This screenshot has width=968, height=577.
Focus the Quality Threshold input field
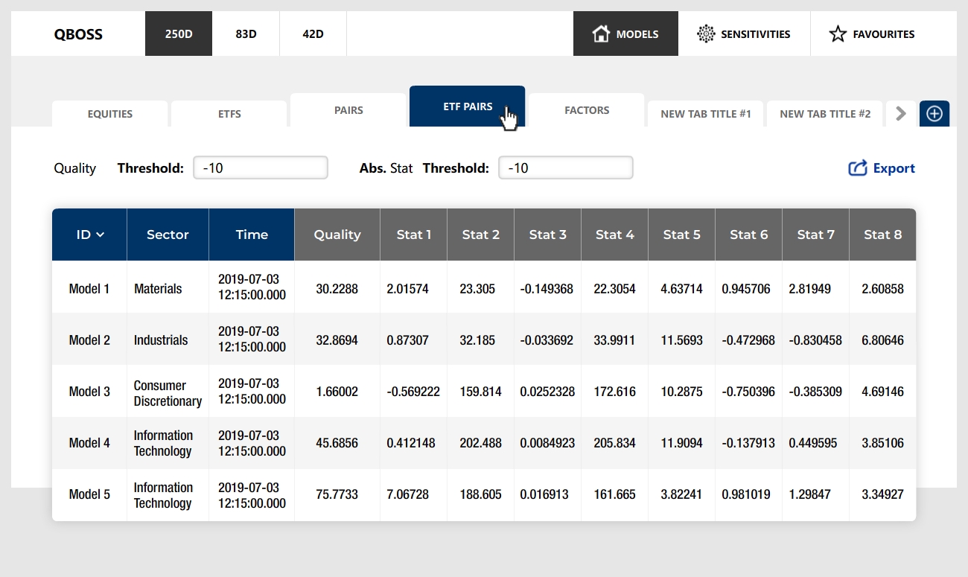261,168
